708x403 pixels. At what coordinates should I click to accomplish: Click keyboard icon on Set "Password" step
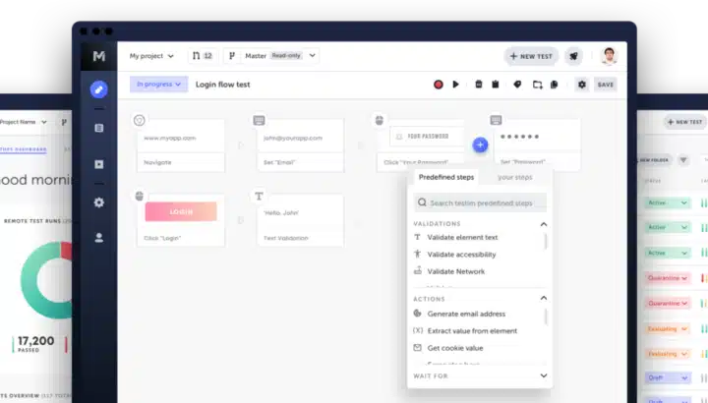pyautogui.click(x=496, y=120)
